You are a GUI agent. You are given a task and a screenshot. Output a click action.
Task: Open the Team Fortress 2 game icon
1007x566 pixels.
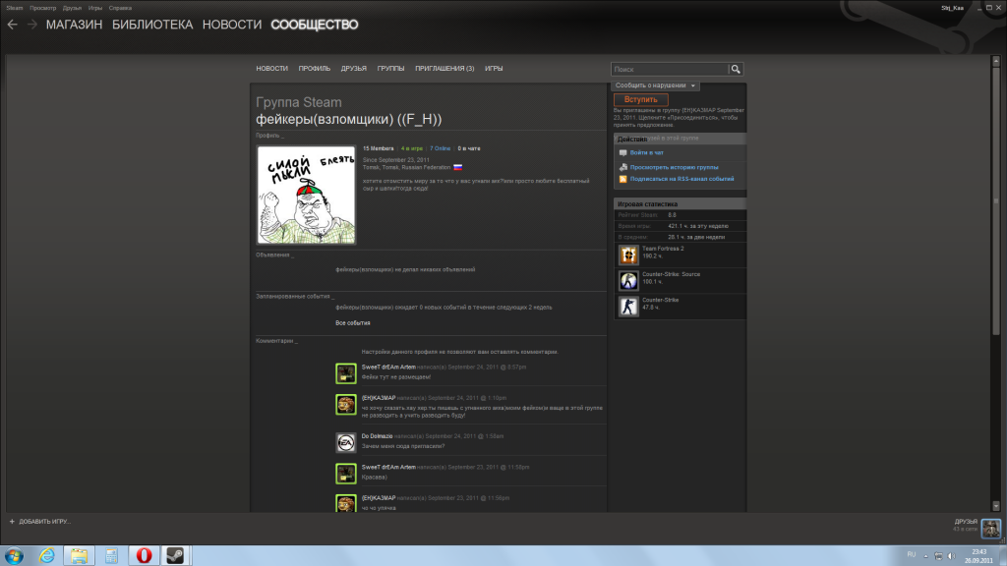[x=628, y=255]
